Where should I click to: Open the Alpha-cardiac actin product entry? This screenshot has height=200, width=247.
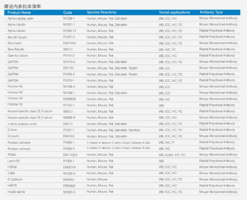pos(20,19)
